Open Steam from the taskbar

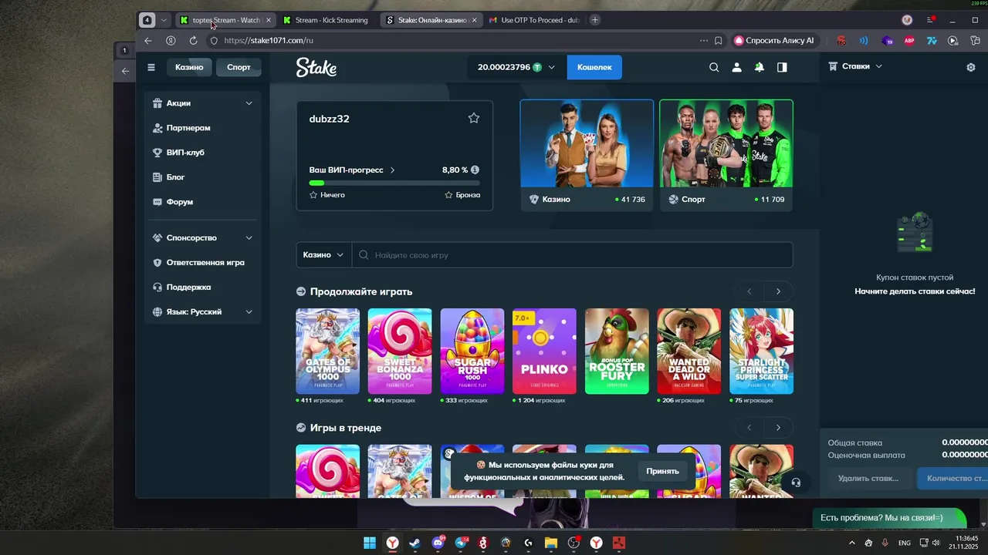[x=415, y=543]
